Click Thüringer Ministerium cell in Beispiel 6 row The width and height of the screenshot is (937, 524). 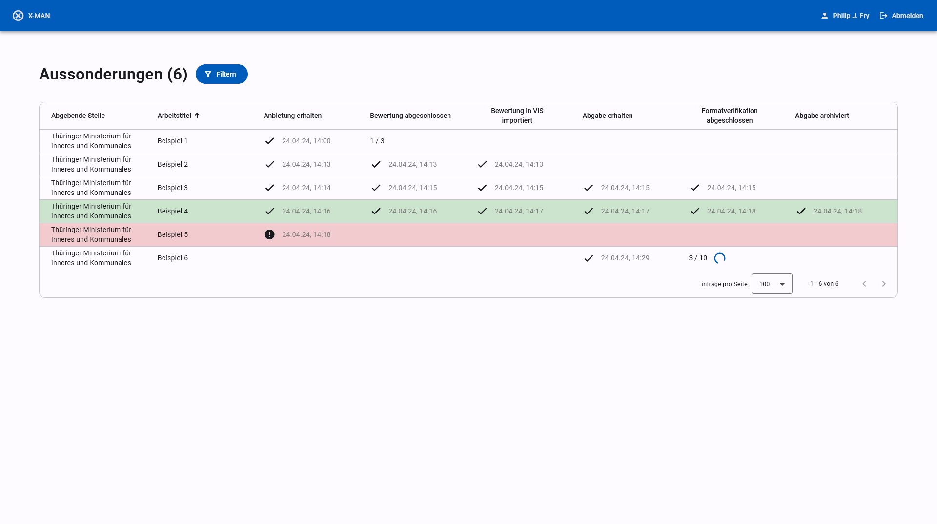click(x=91, y=258)
